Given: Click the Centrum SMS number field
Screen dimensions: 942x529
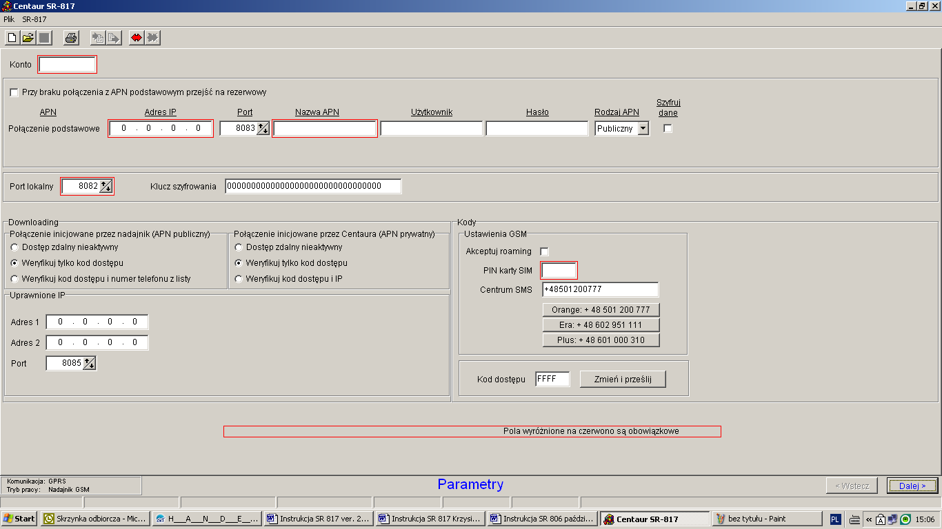Looking at the screenshot, I should click(601, 289).
